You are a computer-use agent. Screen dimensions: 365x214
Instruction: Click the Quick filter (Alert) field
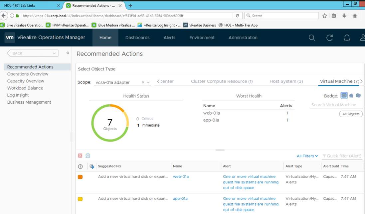click(x=342, y=156)
